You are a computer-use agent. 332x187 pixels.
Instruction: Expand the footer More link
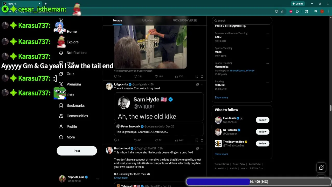244,168
